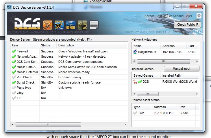Sort by the Item column header
The image size is (211, 138).
click(x=25, y=45)
